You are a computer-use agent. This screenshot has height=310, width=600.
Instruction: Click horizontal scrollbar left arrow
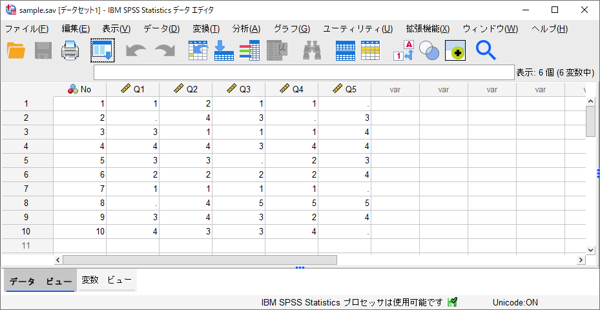pos(58,260)
